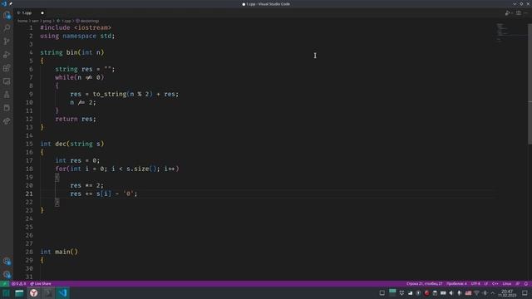Open the Live Share activity bar view
The height and width of the screenshot is (299, 532).
7,121
